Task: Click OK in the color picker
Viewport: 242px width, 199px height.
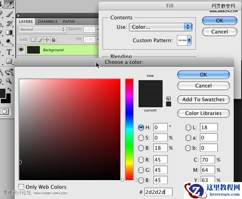Action: click(x=203, y=74)
